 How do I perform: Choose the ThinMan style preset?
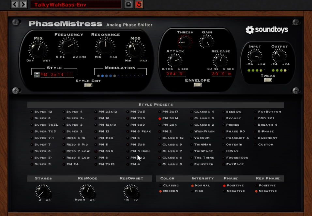(x=201, y=145)
